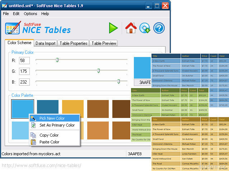The height and width of the screenshot is (171, 229).
Task: Switch to the Color Scheme tab
Action: [x=19, y=43]
